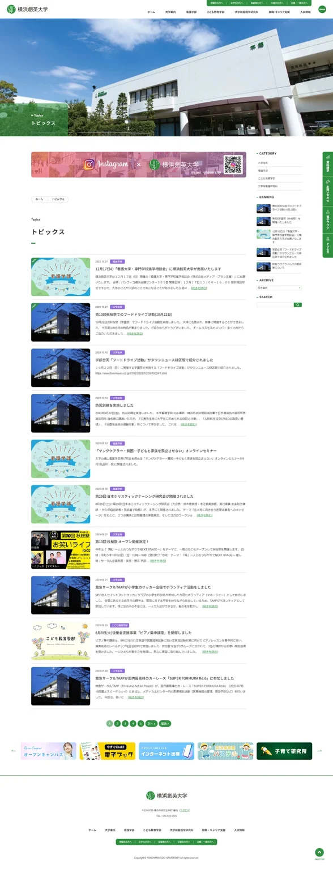
Task: Open 大学院看護学研究科 in the top navigation
Action: click(x=246, y=12)
